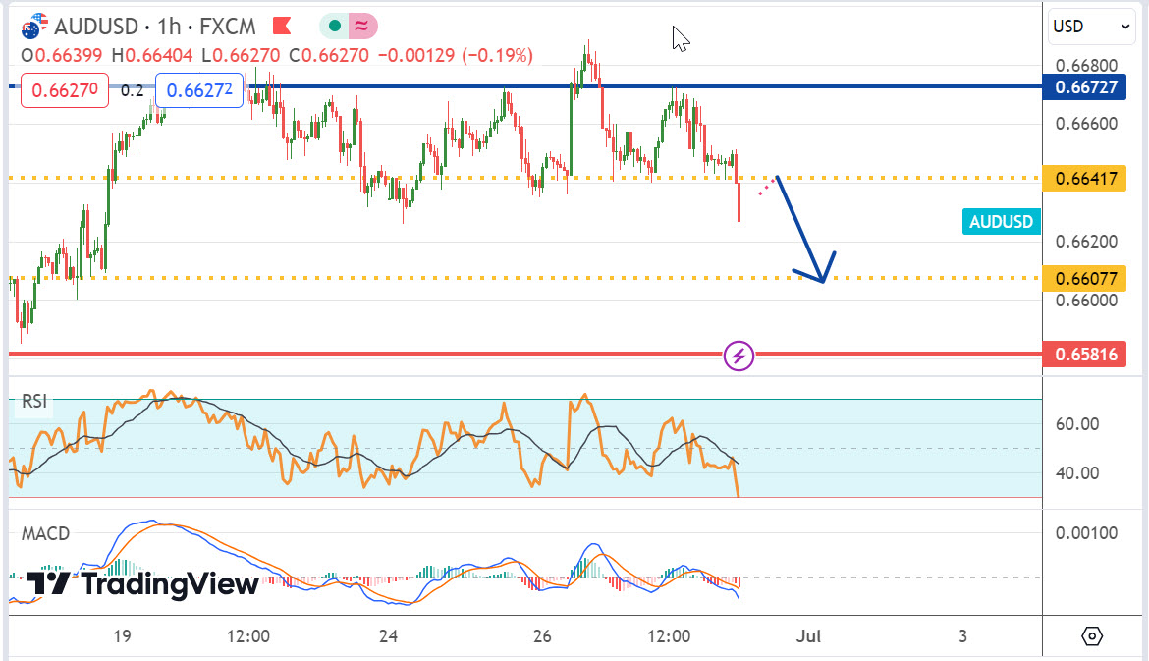The height and width of the screenshot is (661, 1149).
Task: Click the blue buy price 0.66272 button
Action: 199,91
